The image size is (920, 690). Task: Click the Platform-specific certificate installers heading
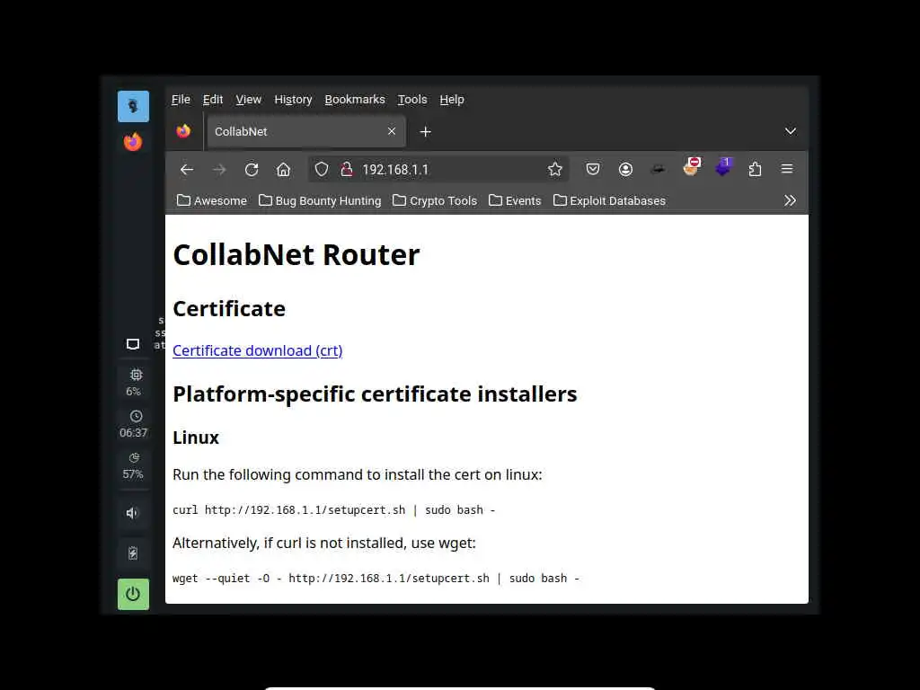[x=375, y=394]
